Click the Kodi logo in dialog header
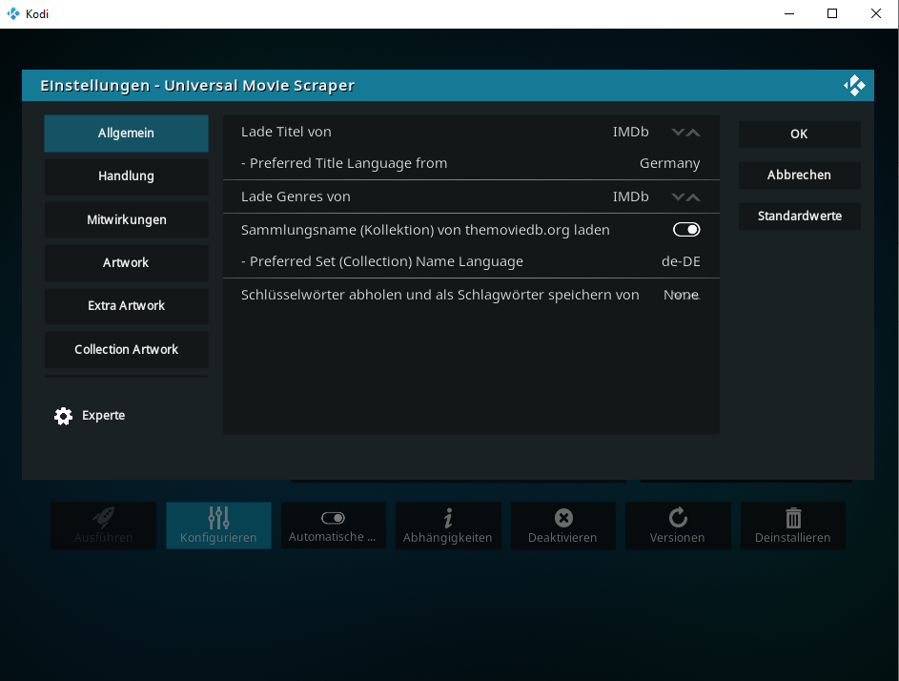The height and width of the screenshot is (681, 899). (854, 86)
